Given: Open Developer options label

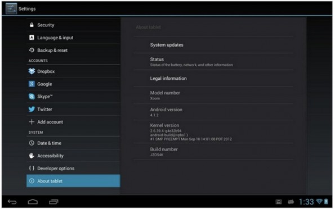Looking at the screenshot, I should 56,168.
